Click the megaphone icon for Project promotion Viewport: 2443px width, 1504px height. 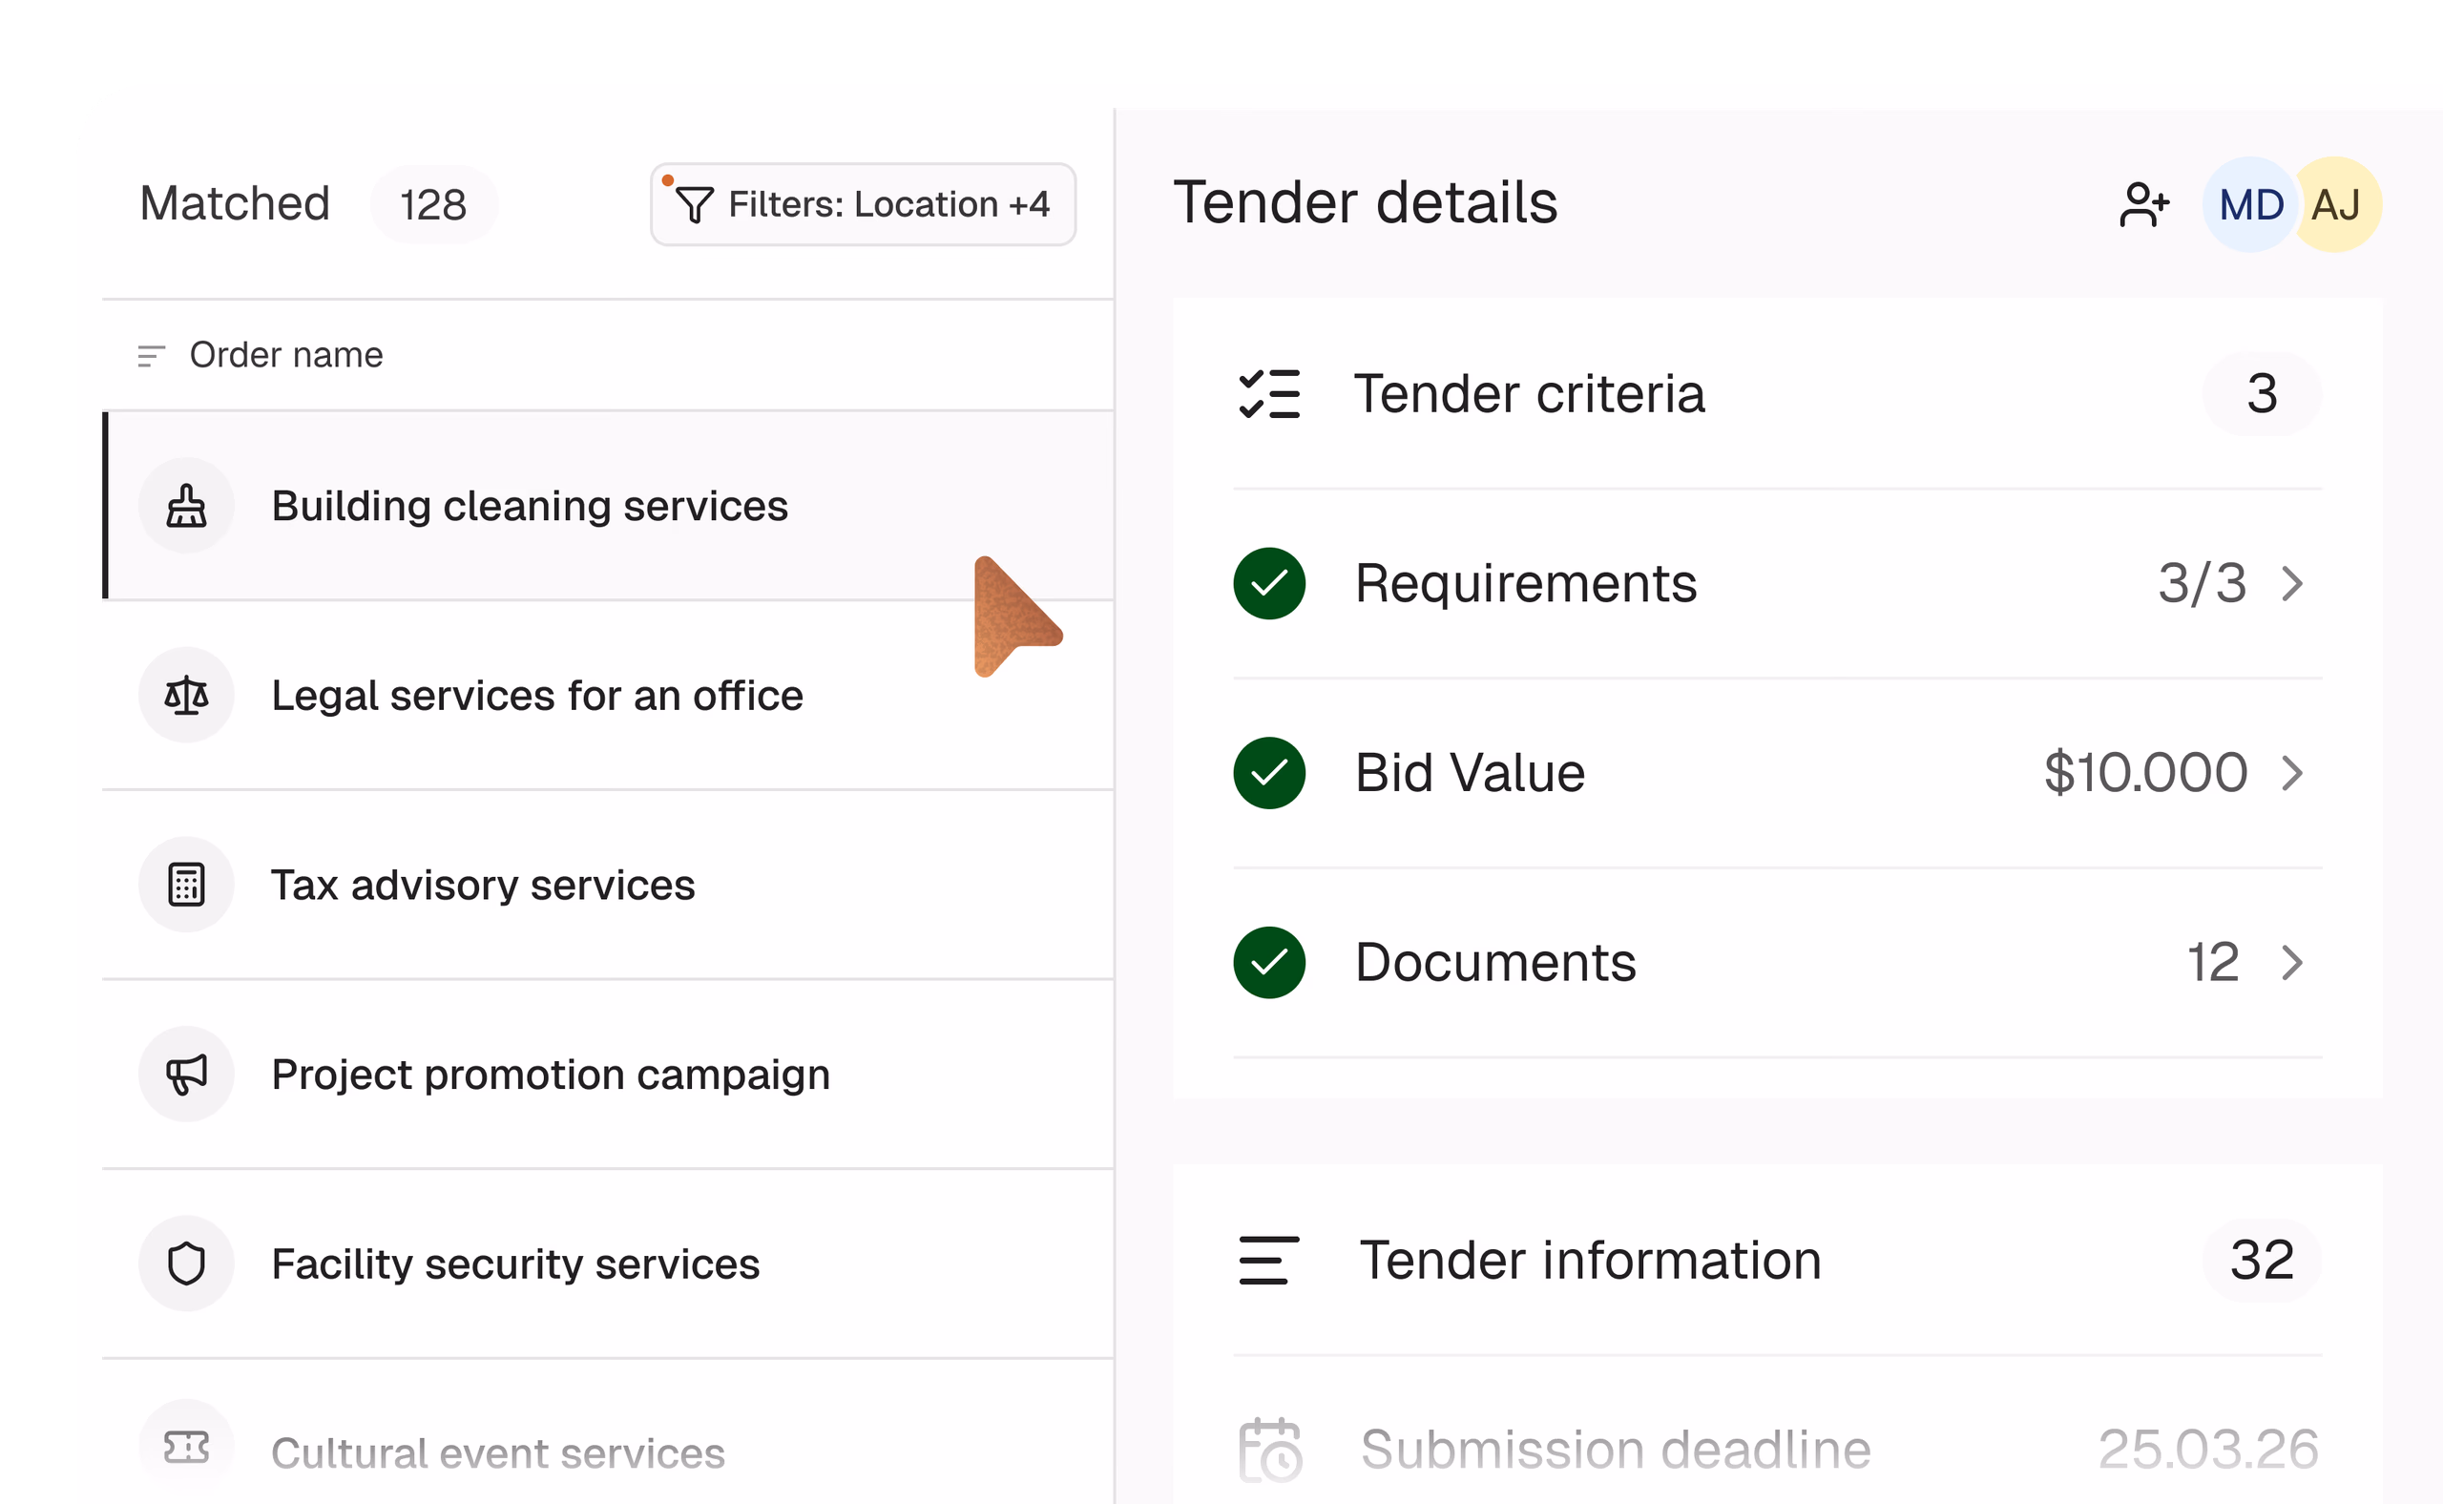186,1075
